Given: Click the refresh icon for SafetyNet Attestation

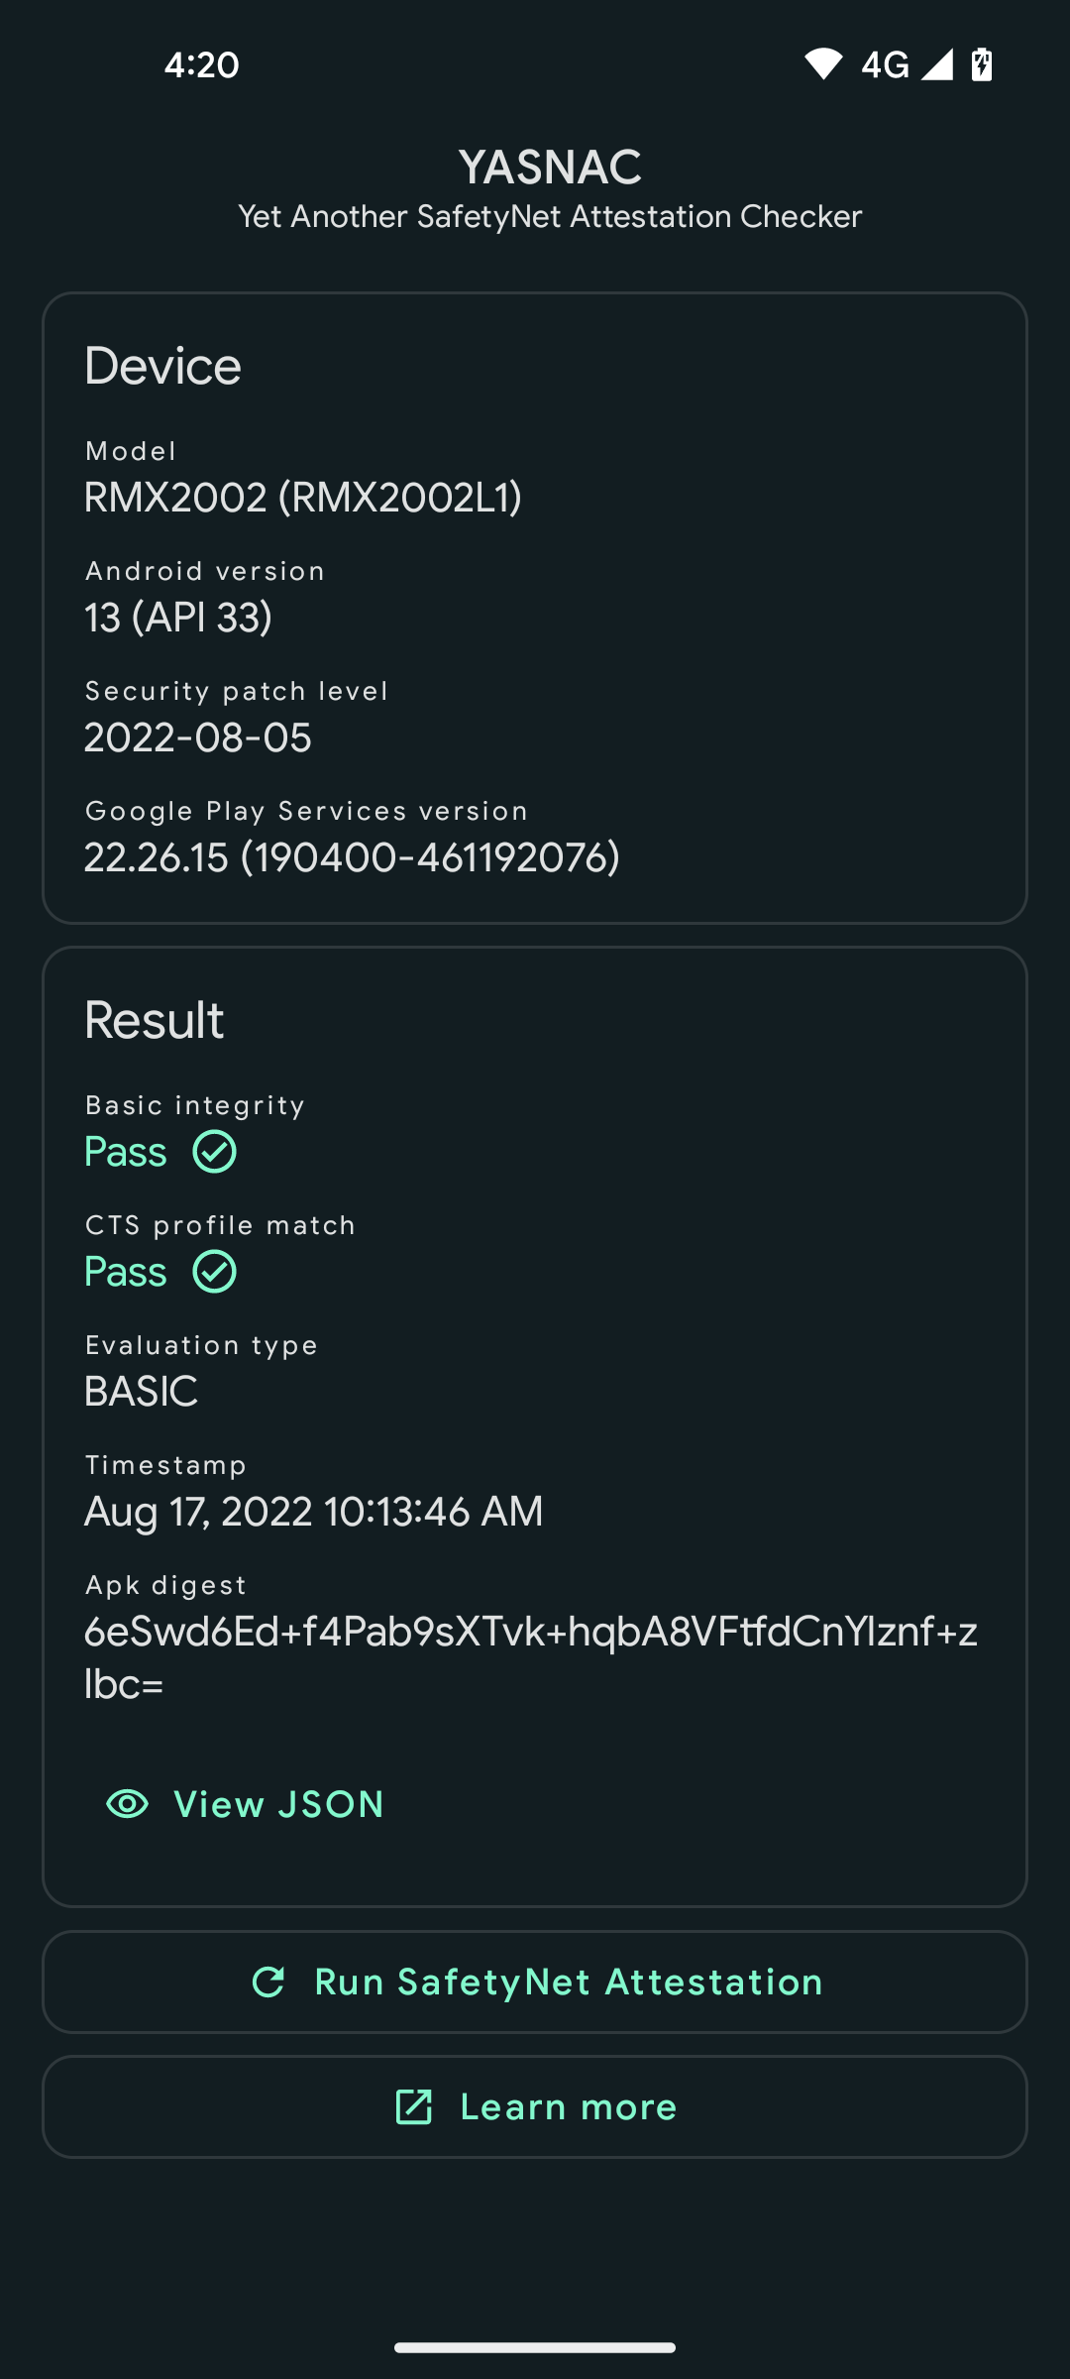Looking at the screenshot, I should pyautogui.click(x=268, y=1982).
